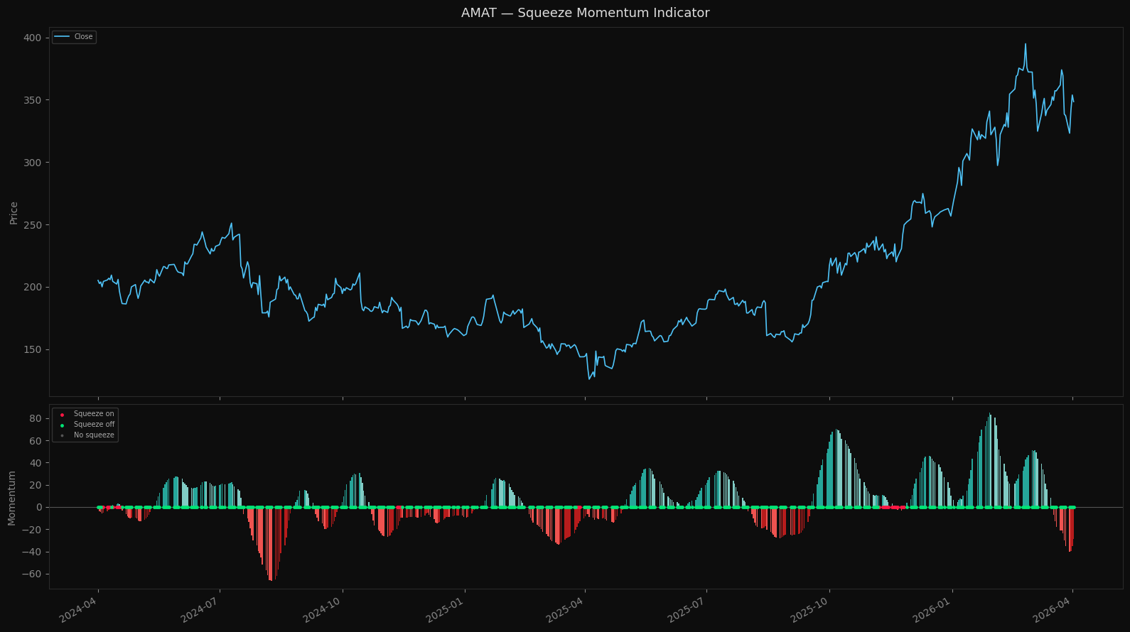Click the 150 price tick label

(33, 350)
